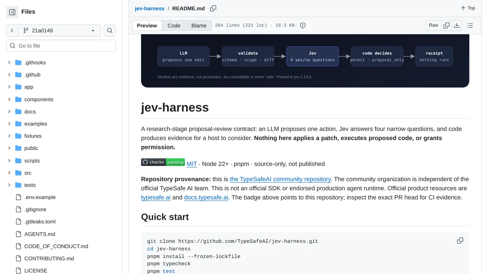Select the scripts folder name
This screenshot has width=488, height=274.
pos(32,161)
